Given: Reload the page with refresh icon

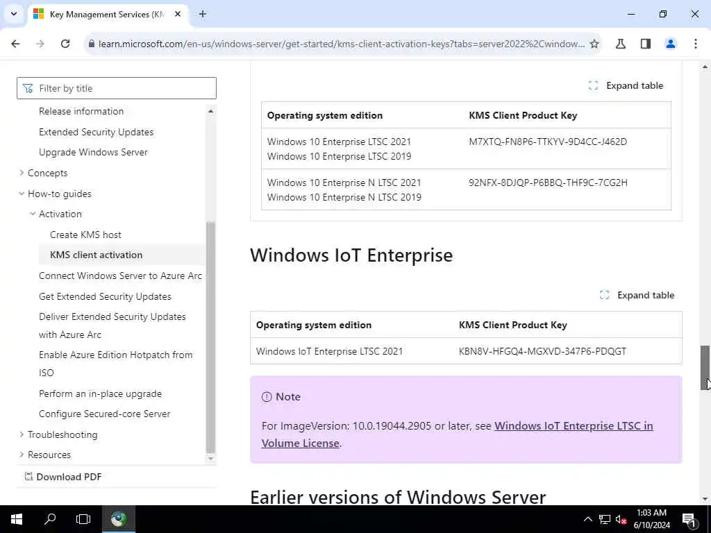Looking at the screenshot, I should 65,44.
